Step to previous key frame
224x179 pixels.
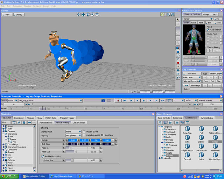(131, 101)
